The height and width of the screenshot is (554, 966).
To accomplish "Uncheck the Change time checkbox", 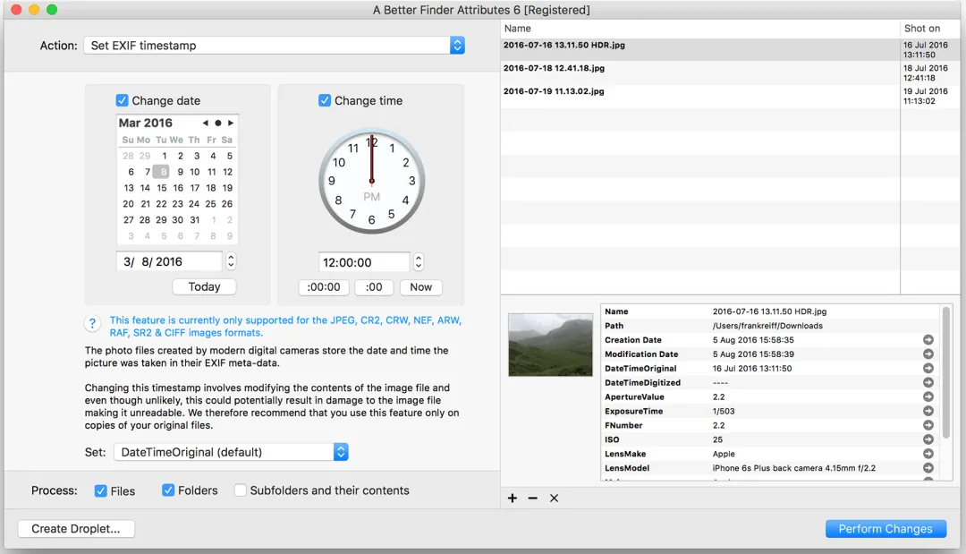I will point(325,100).
